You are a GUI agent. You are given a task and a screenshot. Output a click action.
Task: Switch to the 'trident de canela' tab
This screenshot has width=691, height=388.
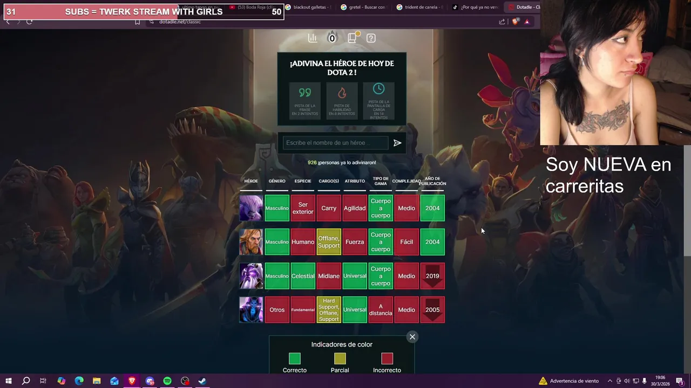(419, 7)
